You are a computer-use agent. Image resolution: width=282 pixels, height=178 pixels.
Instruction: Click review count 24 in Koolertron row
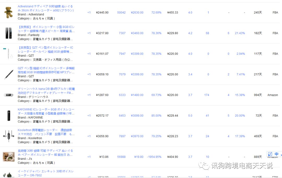[x=207, y=136]
